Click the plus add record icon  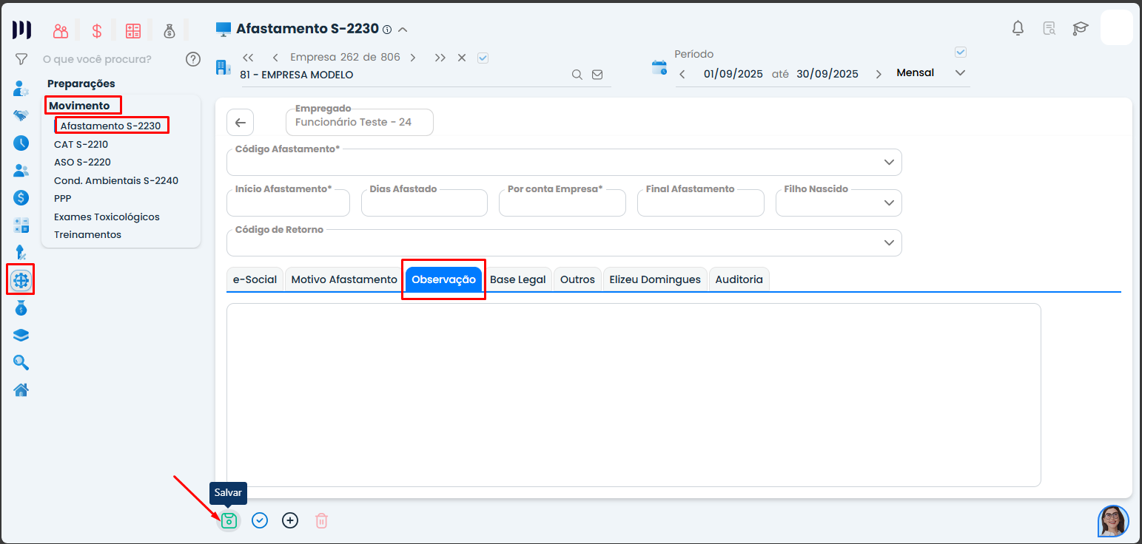(290, 520)
